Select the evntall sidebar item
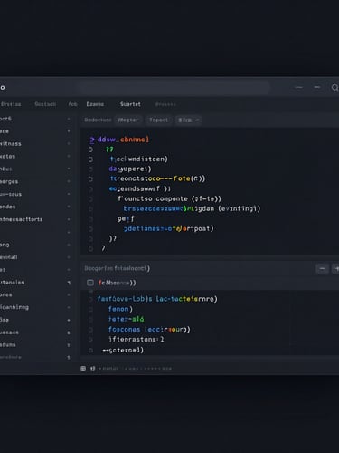This screenshot has height=453, width=339. [9, 257]
